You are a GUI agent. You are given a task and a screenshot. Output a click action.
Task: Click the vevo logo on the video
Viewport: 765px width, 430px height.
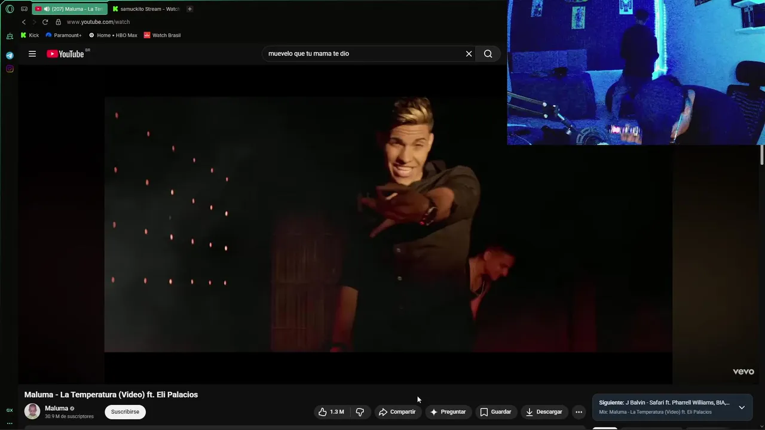pos(743,371)
